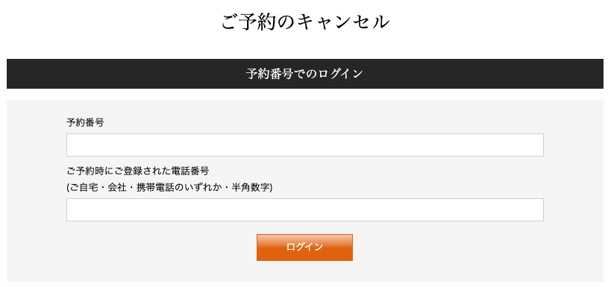
Task: Place cursor in the field above ログイン
Action: pyautogui.click(x=305, y=210)
